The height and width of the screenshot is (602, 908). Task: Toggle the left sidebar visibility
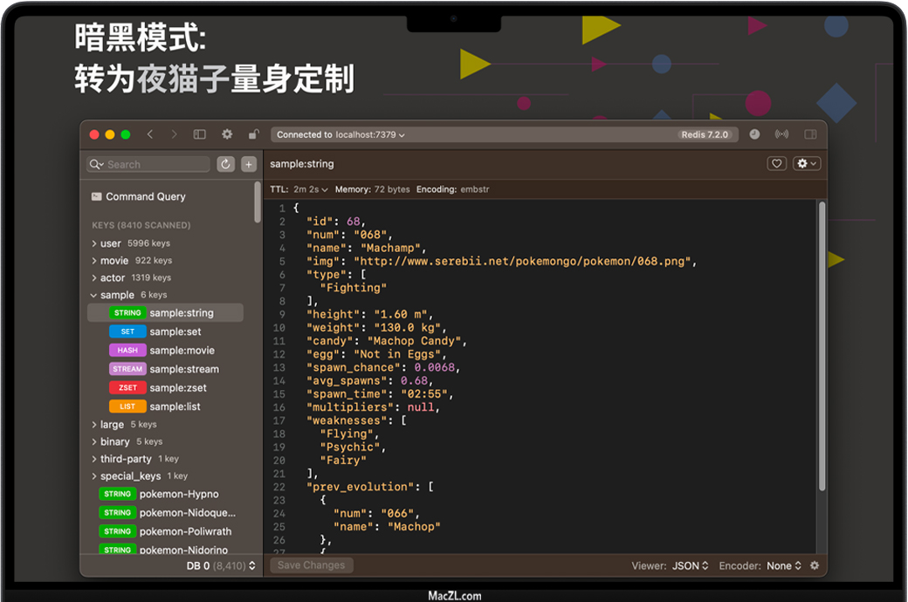(x=200, y=134)
